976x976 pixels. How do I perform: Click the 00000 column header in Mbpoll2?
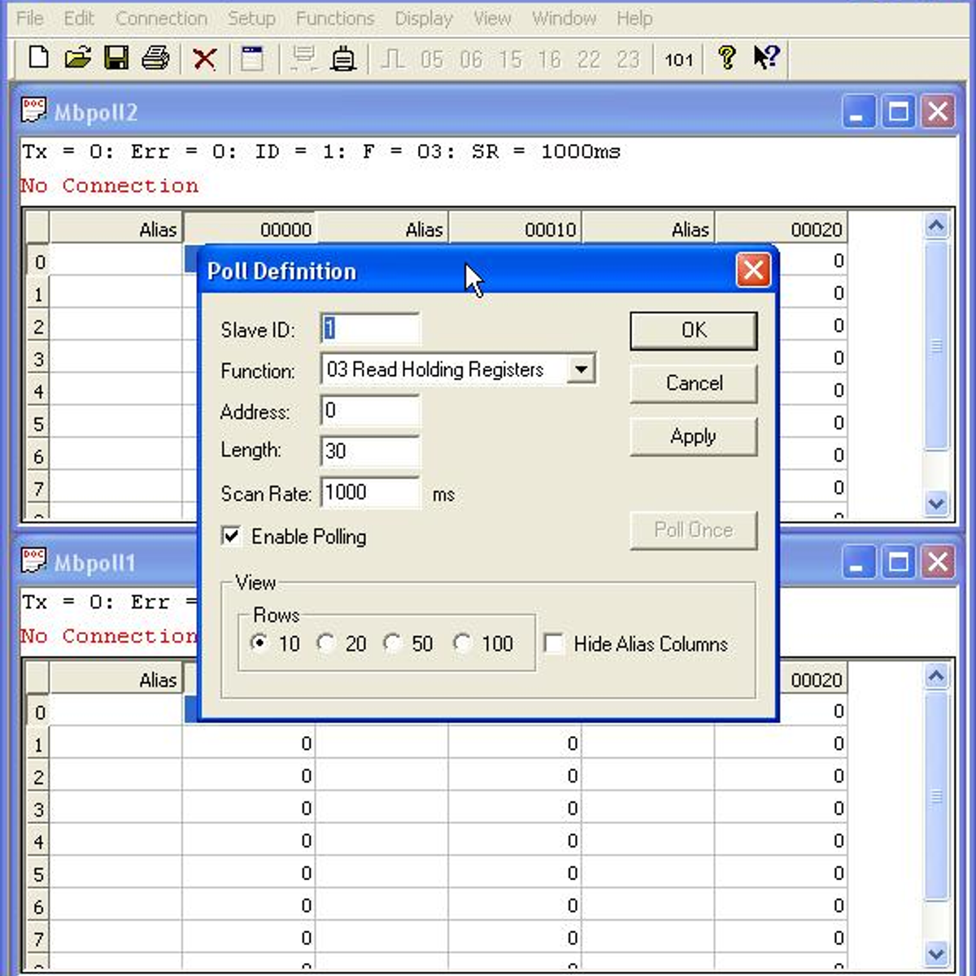(x=250, y=229)
